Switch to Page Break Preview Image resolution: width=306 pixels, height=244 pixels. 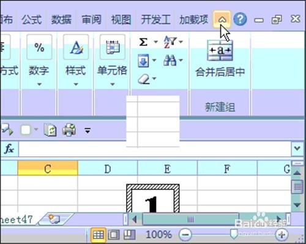coord(130,235)
